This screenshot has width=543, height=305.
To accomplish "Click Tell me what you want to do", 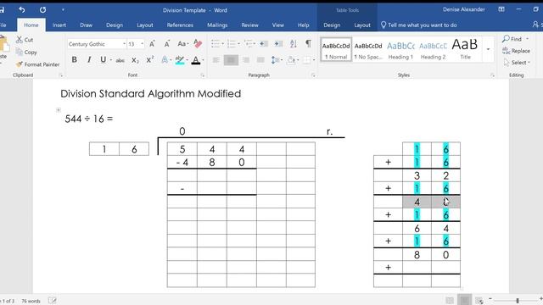I will tap(418, 25).
